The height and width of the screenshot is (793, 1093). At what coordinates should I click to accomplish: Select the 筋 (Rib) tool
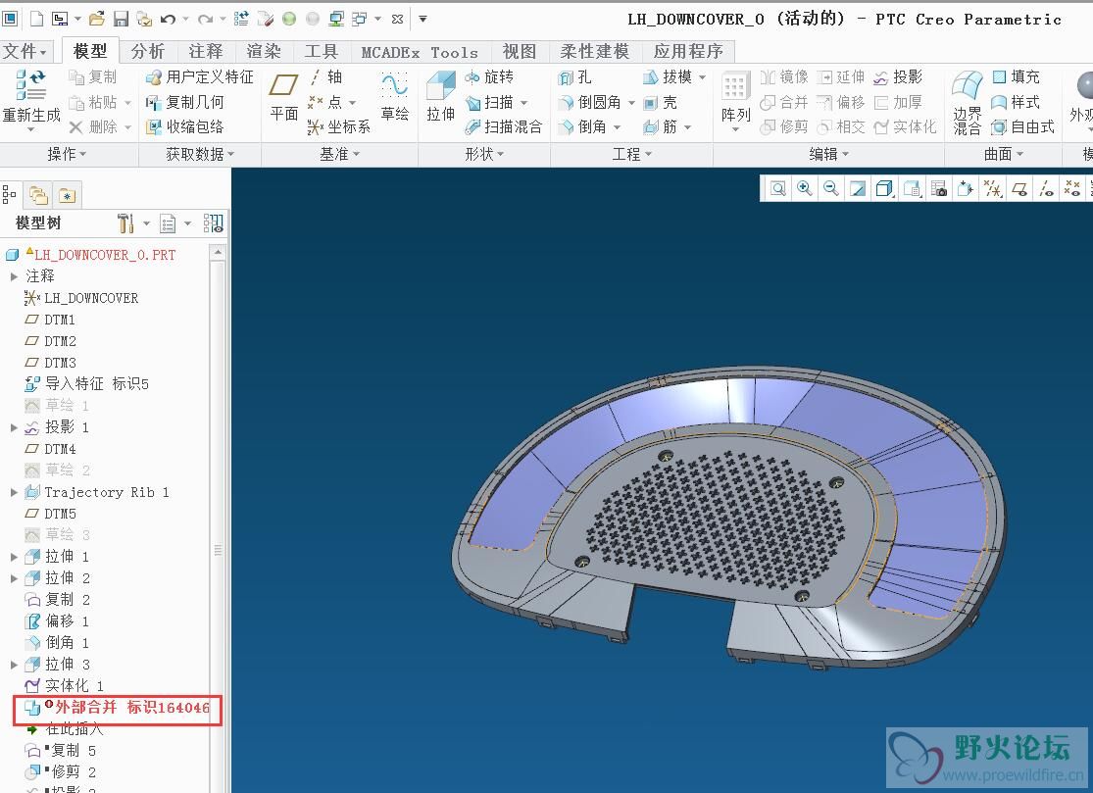coord(660,126)
